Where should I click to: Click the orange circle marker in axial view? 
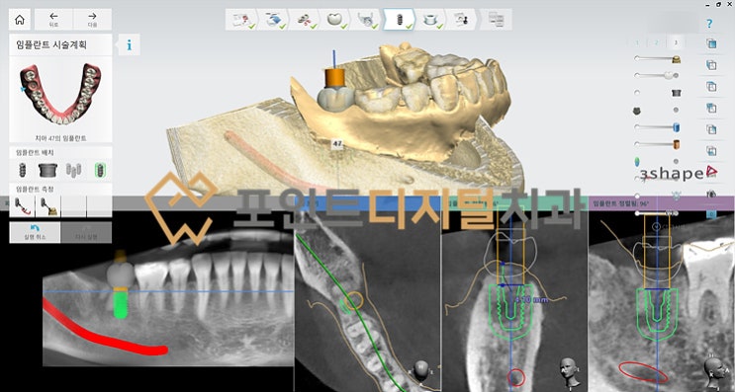[354, 301]
